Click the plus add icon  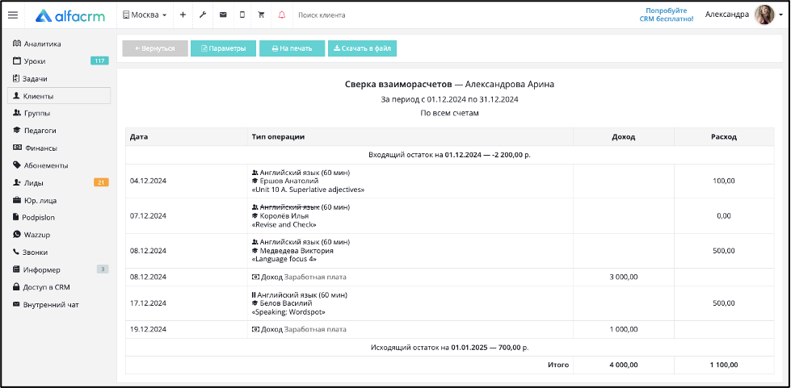pos(183,15)
